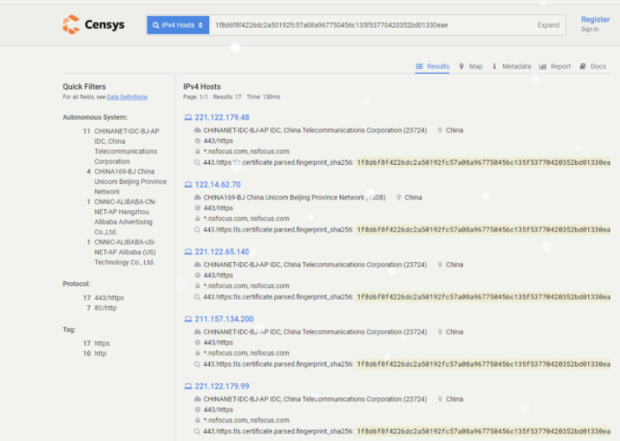The image size is (620, 441).
Task: Click the Docs book icon
Action: click(x=582, y=66)
